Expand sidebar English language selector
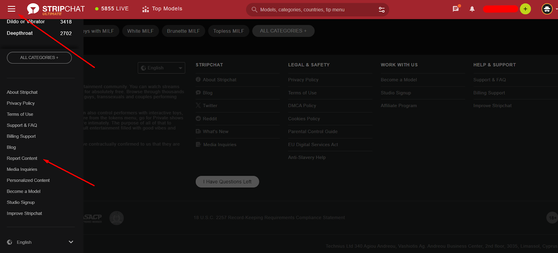Viewport: 558px width, 253px height. click(40, 242)
